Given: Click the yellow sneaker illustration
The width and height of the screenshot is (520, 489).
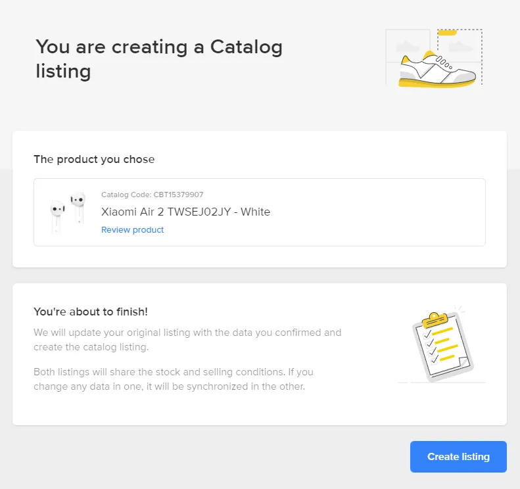Looking at the screenshot, I should click(436, 70).
